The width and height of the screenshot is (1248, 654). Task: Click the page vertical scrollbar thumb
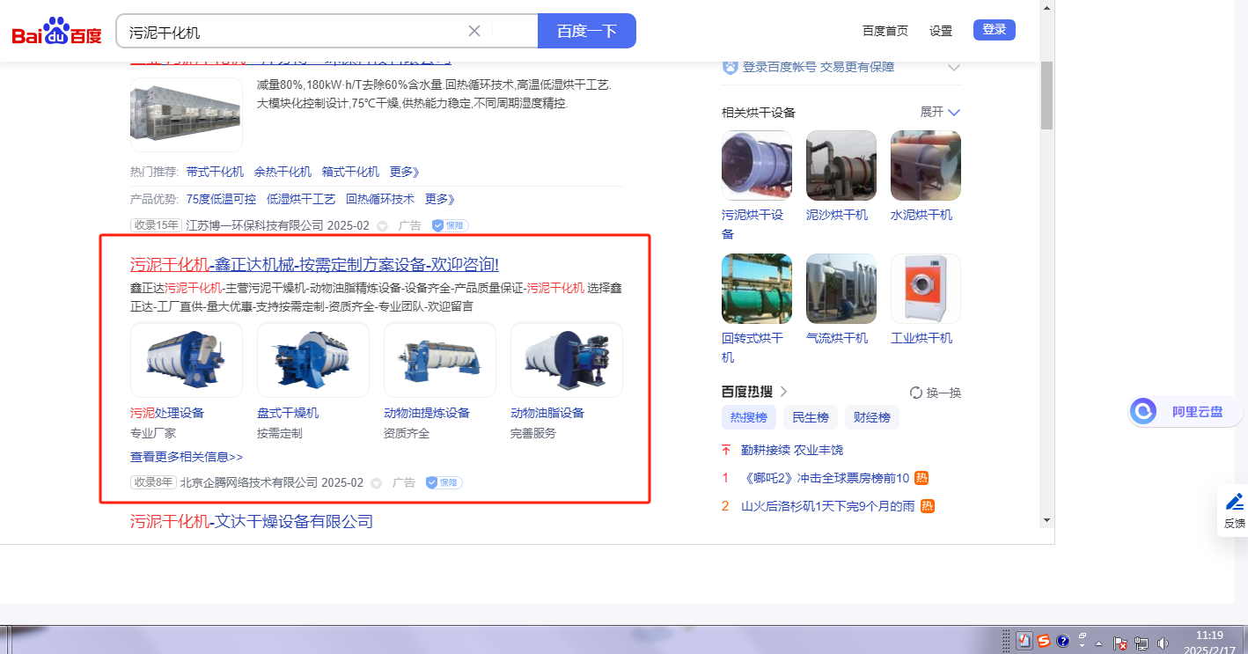(x=1046, y=96)
